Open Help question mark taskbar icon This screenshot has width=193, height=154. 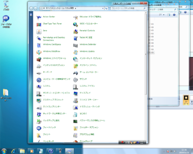pos(51,151)
